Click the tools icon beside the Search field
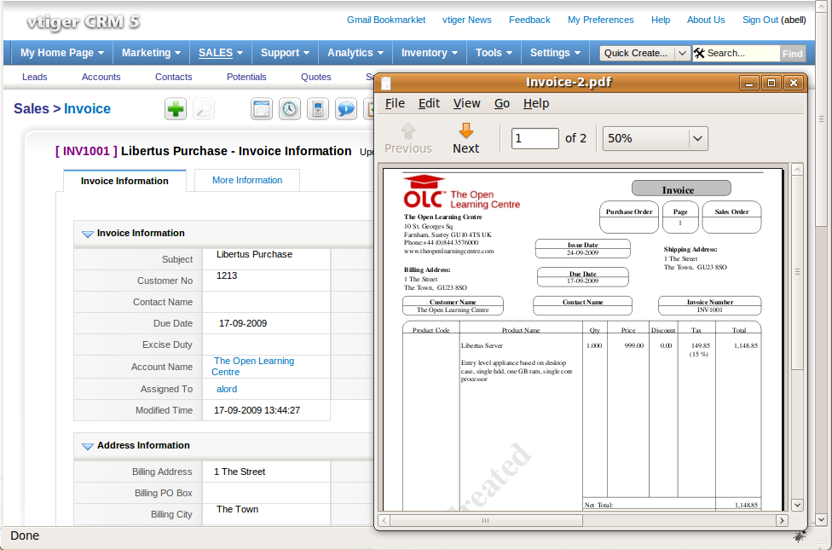Viewport: 832px width, 550px height. pos(699,53)
